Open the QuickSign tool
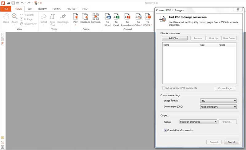Viewport: 246px width, 150px height. tap(63, 18)
